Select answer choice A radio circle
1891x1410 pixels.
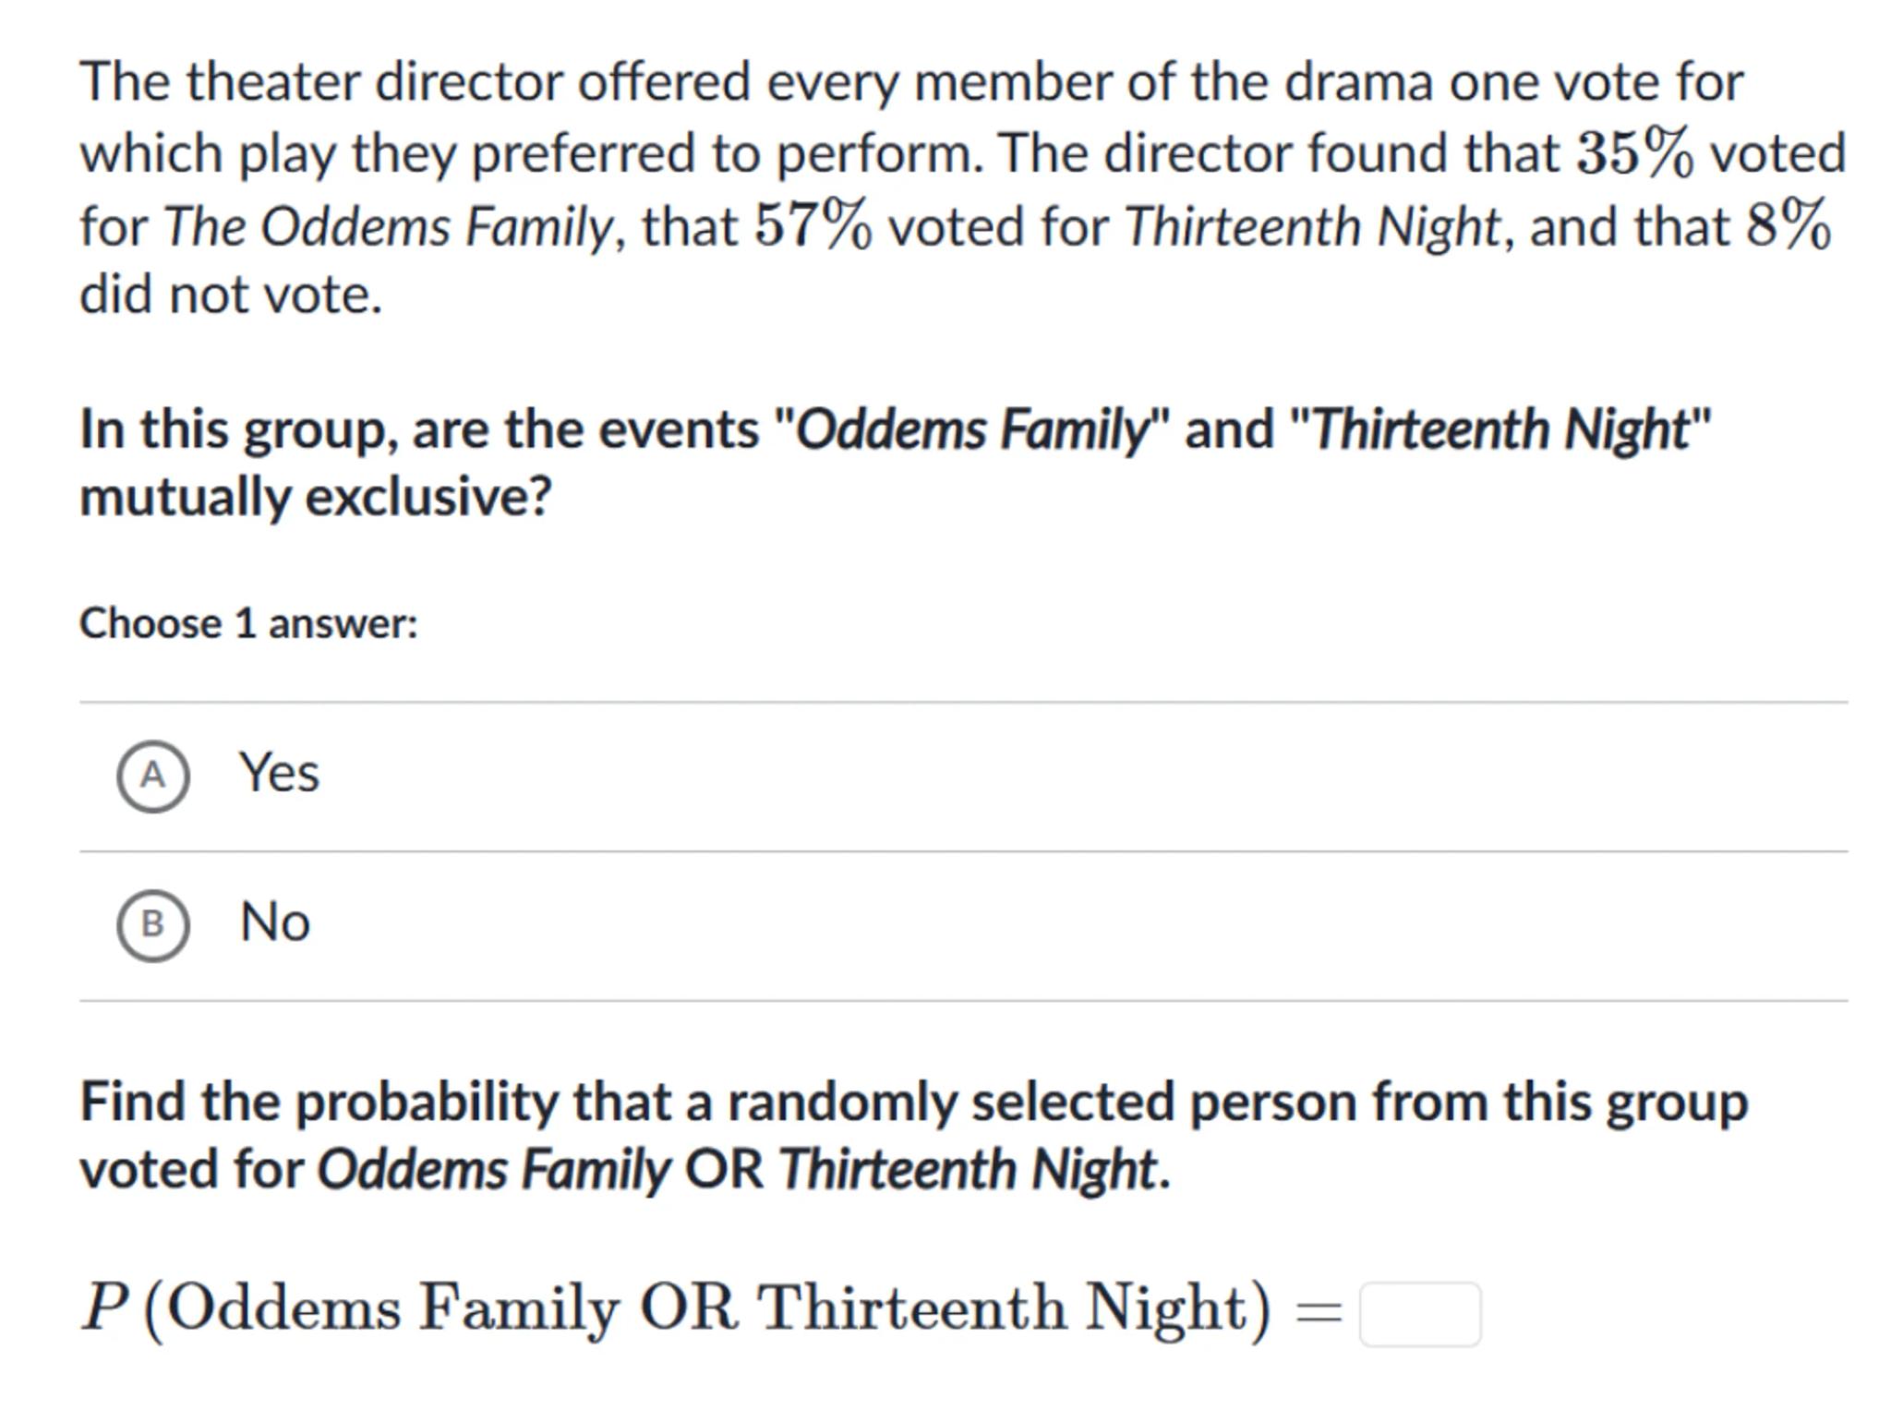[152, 776]
